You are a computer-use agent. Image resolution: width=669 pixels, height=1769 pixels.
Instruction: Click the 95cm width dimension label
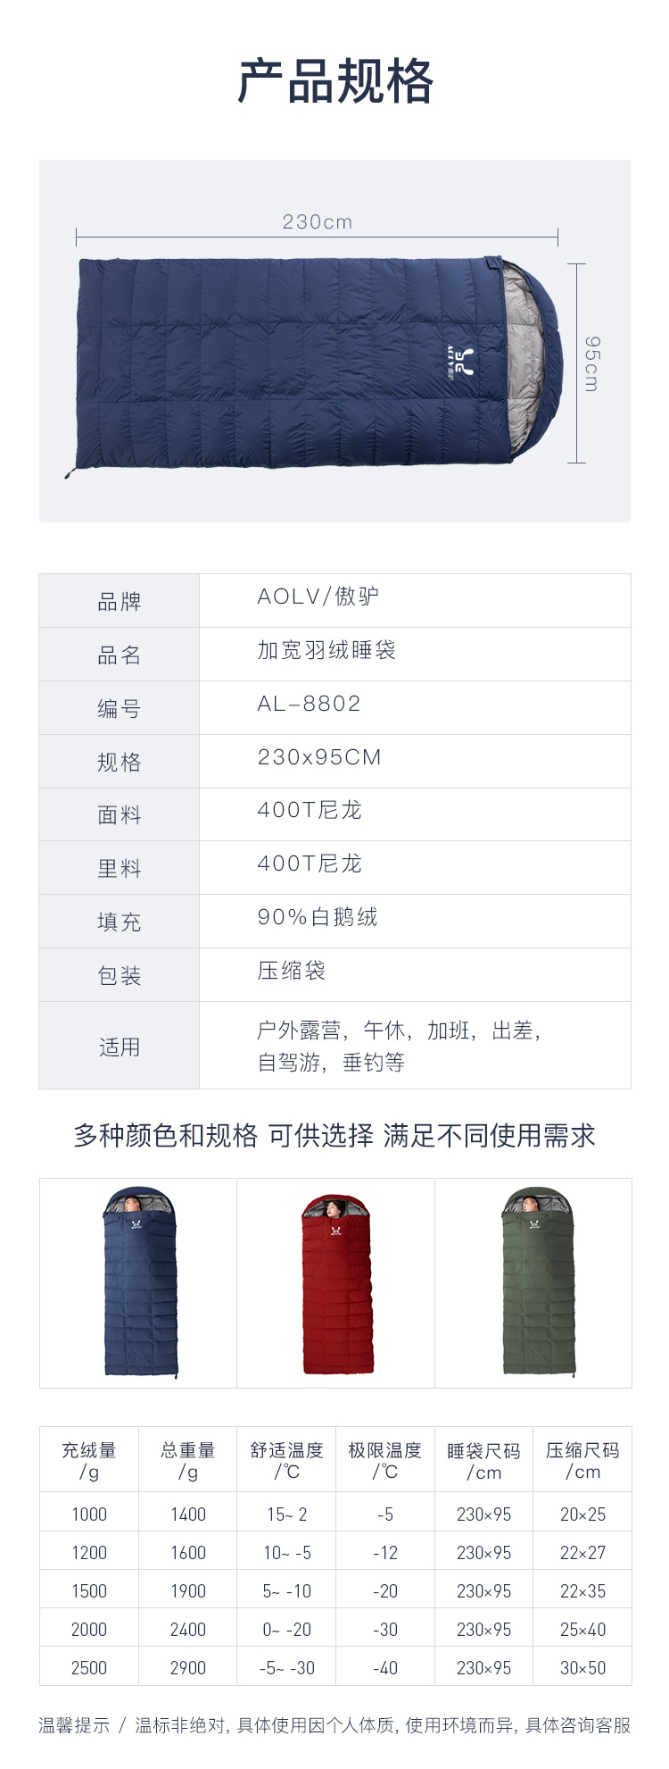point(591,363)
